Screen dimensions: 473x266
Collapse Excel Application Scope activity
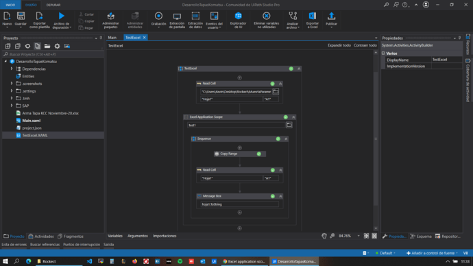tap(293, 117)
